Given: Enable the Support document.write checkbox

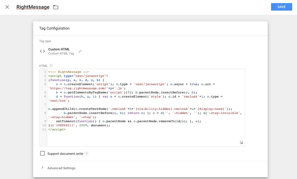Looking at the screenshot, I should (42, 154).
